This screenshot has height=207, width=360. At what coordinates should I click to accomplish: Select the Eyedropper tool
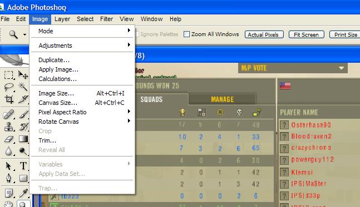point(23,193)
